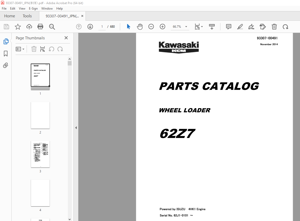300x221 pixels.
Task: Open the Window menu
Action: point(47,9)
